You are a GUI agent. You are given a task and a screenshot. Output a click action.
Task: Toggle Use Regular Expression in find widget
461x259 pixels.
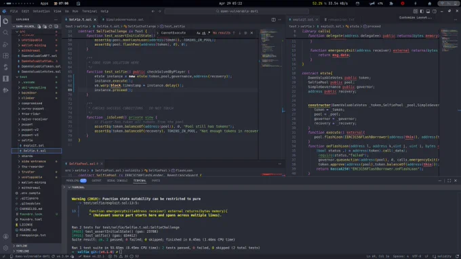(x=209, y=33)
